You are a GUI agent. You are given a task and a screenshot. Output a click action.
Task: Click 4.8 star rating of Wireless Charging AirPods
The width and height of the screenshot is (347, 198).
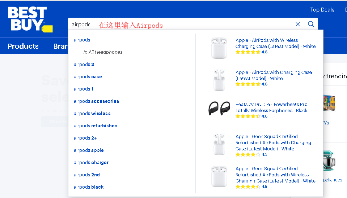click(251, 52)
